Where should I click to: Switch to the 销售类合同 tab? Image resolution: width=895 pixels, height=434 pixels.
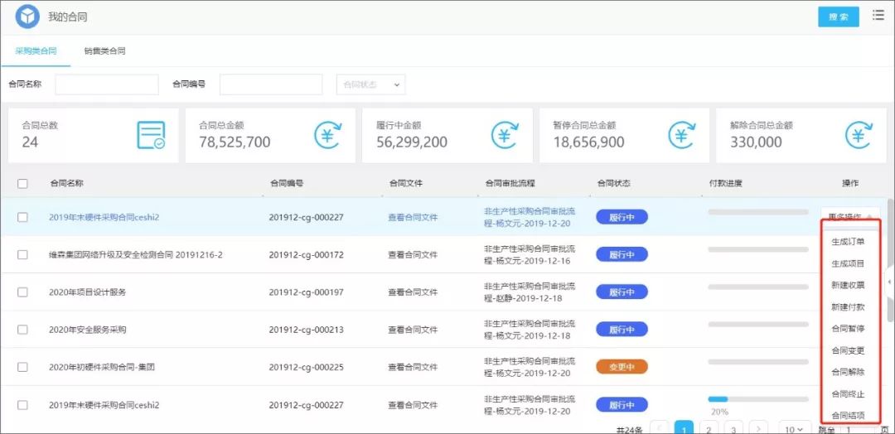click(x=104, y=51)
